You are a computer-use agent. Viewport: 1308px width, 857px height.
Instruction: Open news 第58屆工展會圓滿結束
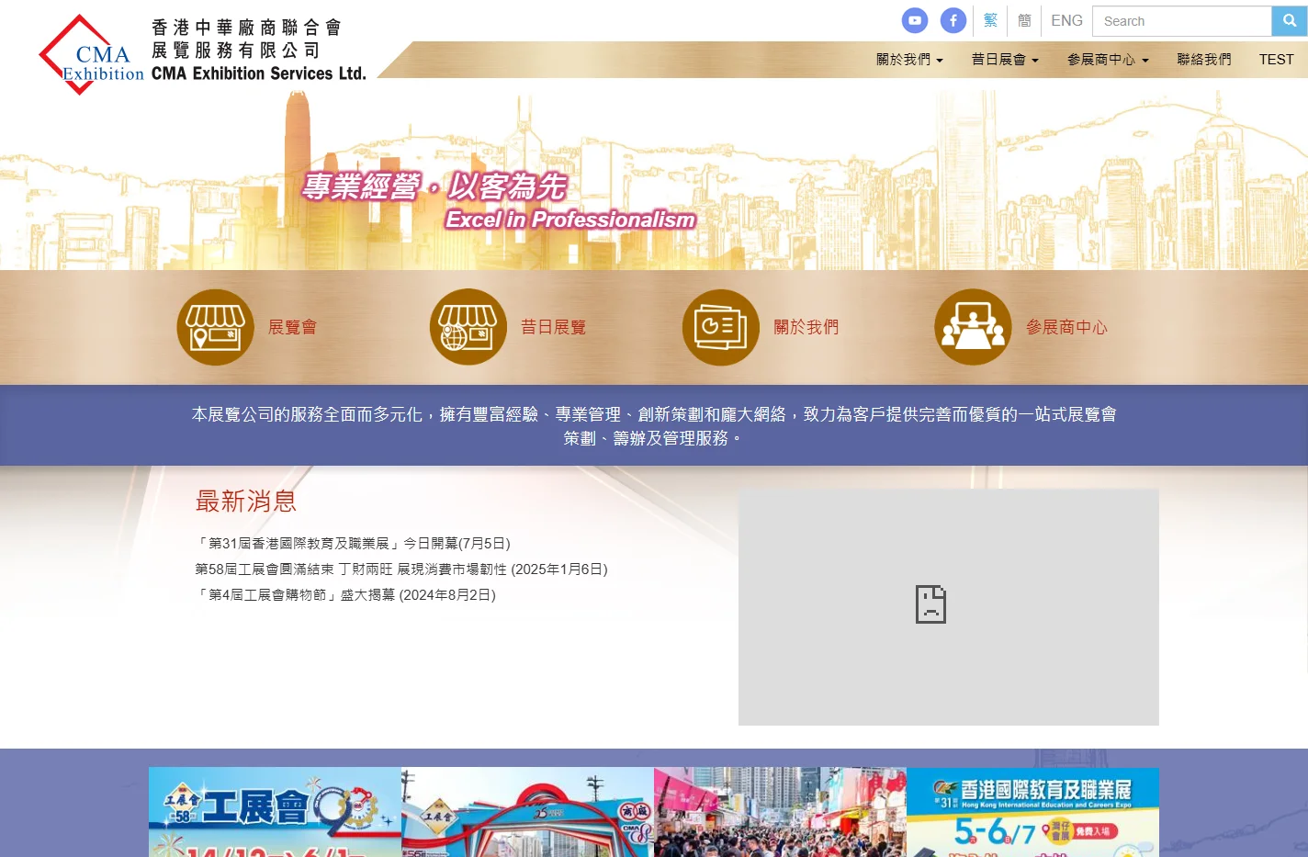401,569
